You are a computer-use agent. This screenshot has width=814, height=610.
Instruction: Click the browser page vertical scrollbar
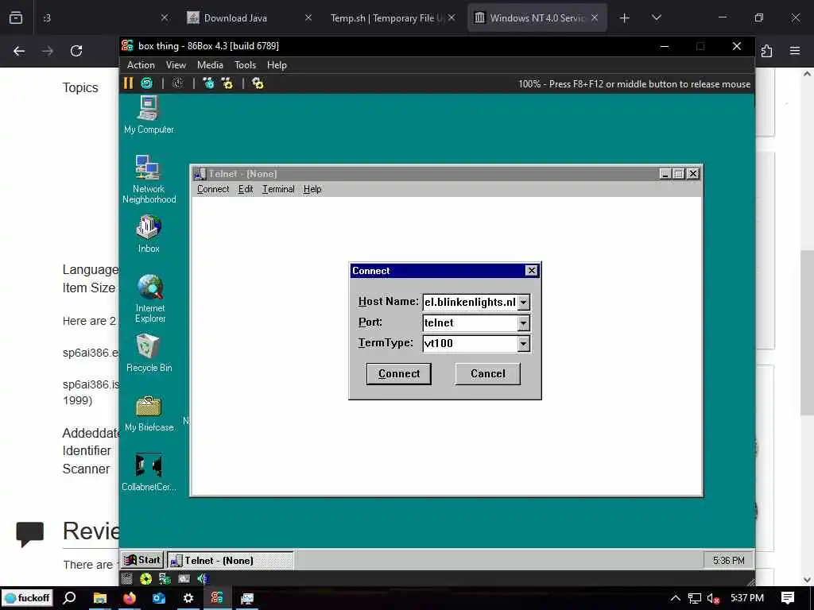click(x=807, y=332)
